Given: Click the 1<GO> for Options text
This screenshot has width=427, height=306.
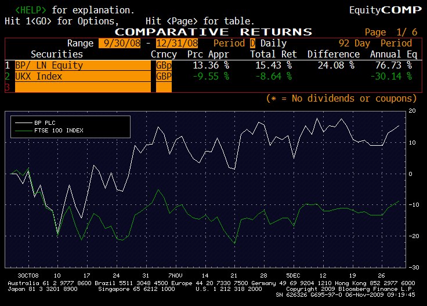Looking at the screenshot, I should [x=61, y=21].
